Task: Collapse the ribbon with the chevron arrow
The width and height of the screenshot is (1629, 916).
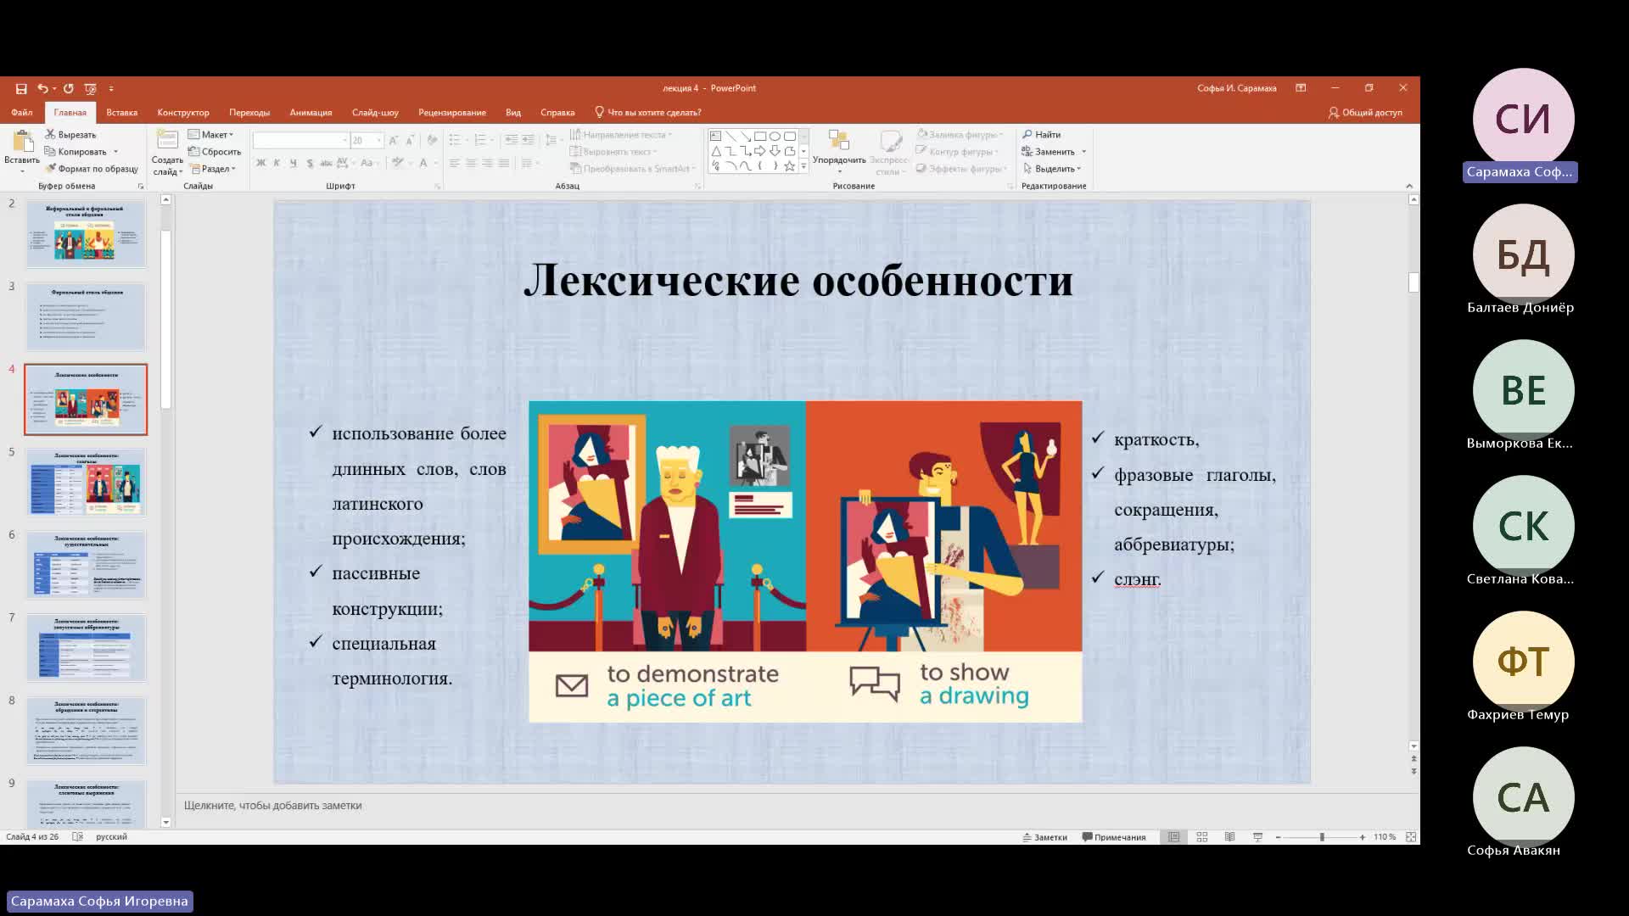Action: (x=1409, y=186)
